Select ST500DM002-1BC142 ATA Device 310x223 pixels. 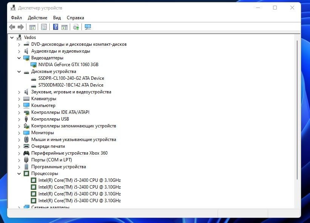coord(71,85)
